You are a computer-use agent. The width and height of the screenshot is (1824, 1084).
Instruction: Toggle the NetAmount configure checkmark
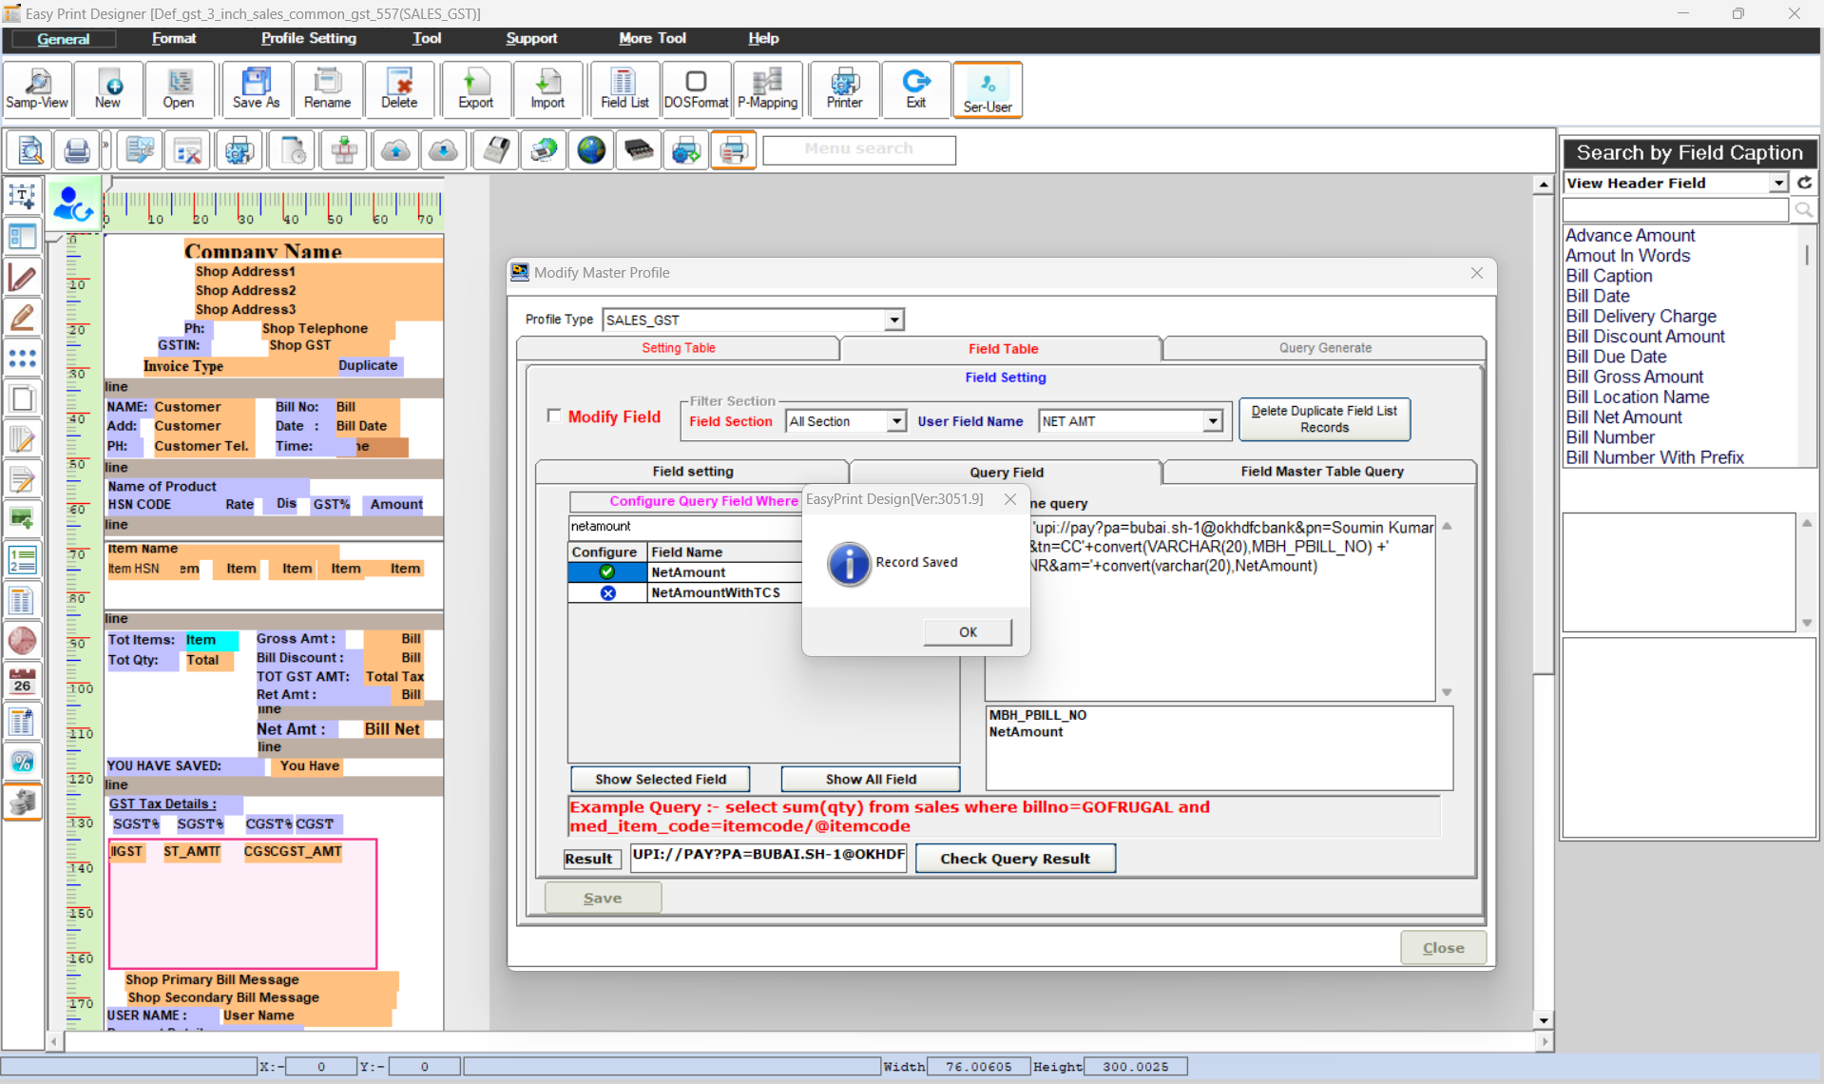pyautogui.click(x=607, y=572)
